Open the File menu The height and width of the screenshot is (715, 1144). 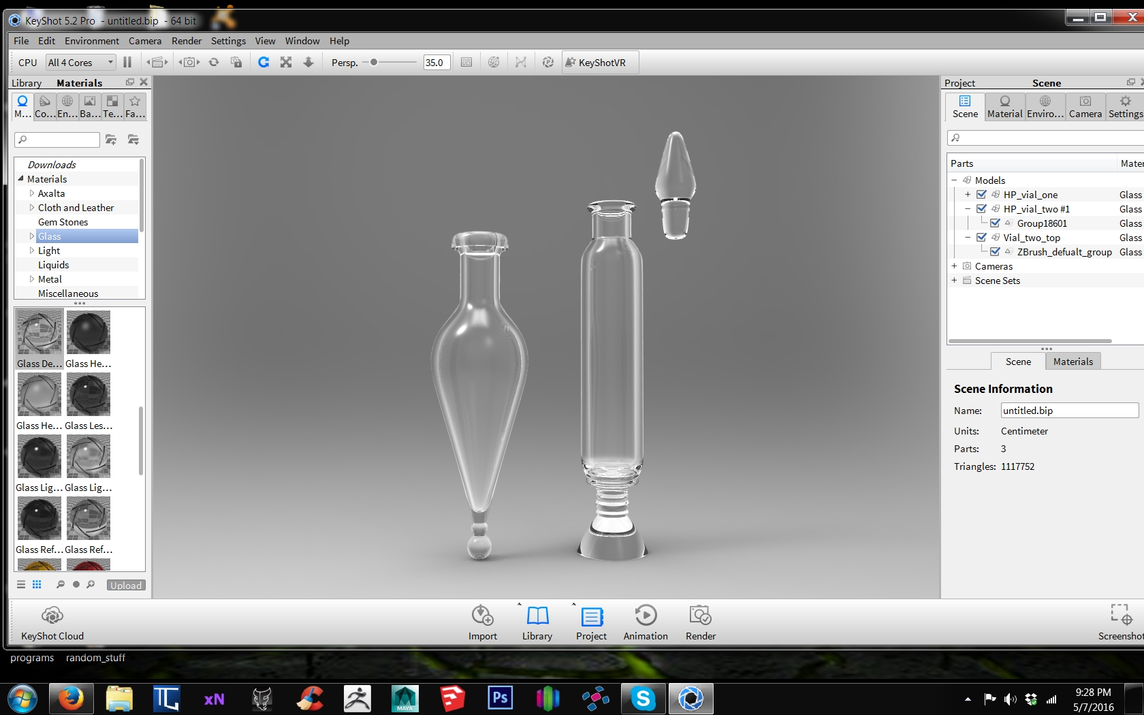pyautogui.click(x=21, y=41)
